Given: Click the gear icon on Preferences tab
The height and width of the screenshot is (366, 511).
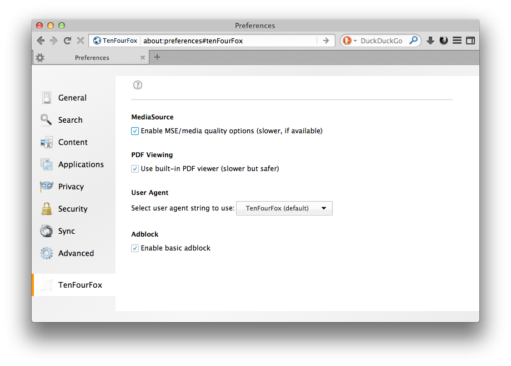Looking at the screenshot, I should 40,58.
